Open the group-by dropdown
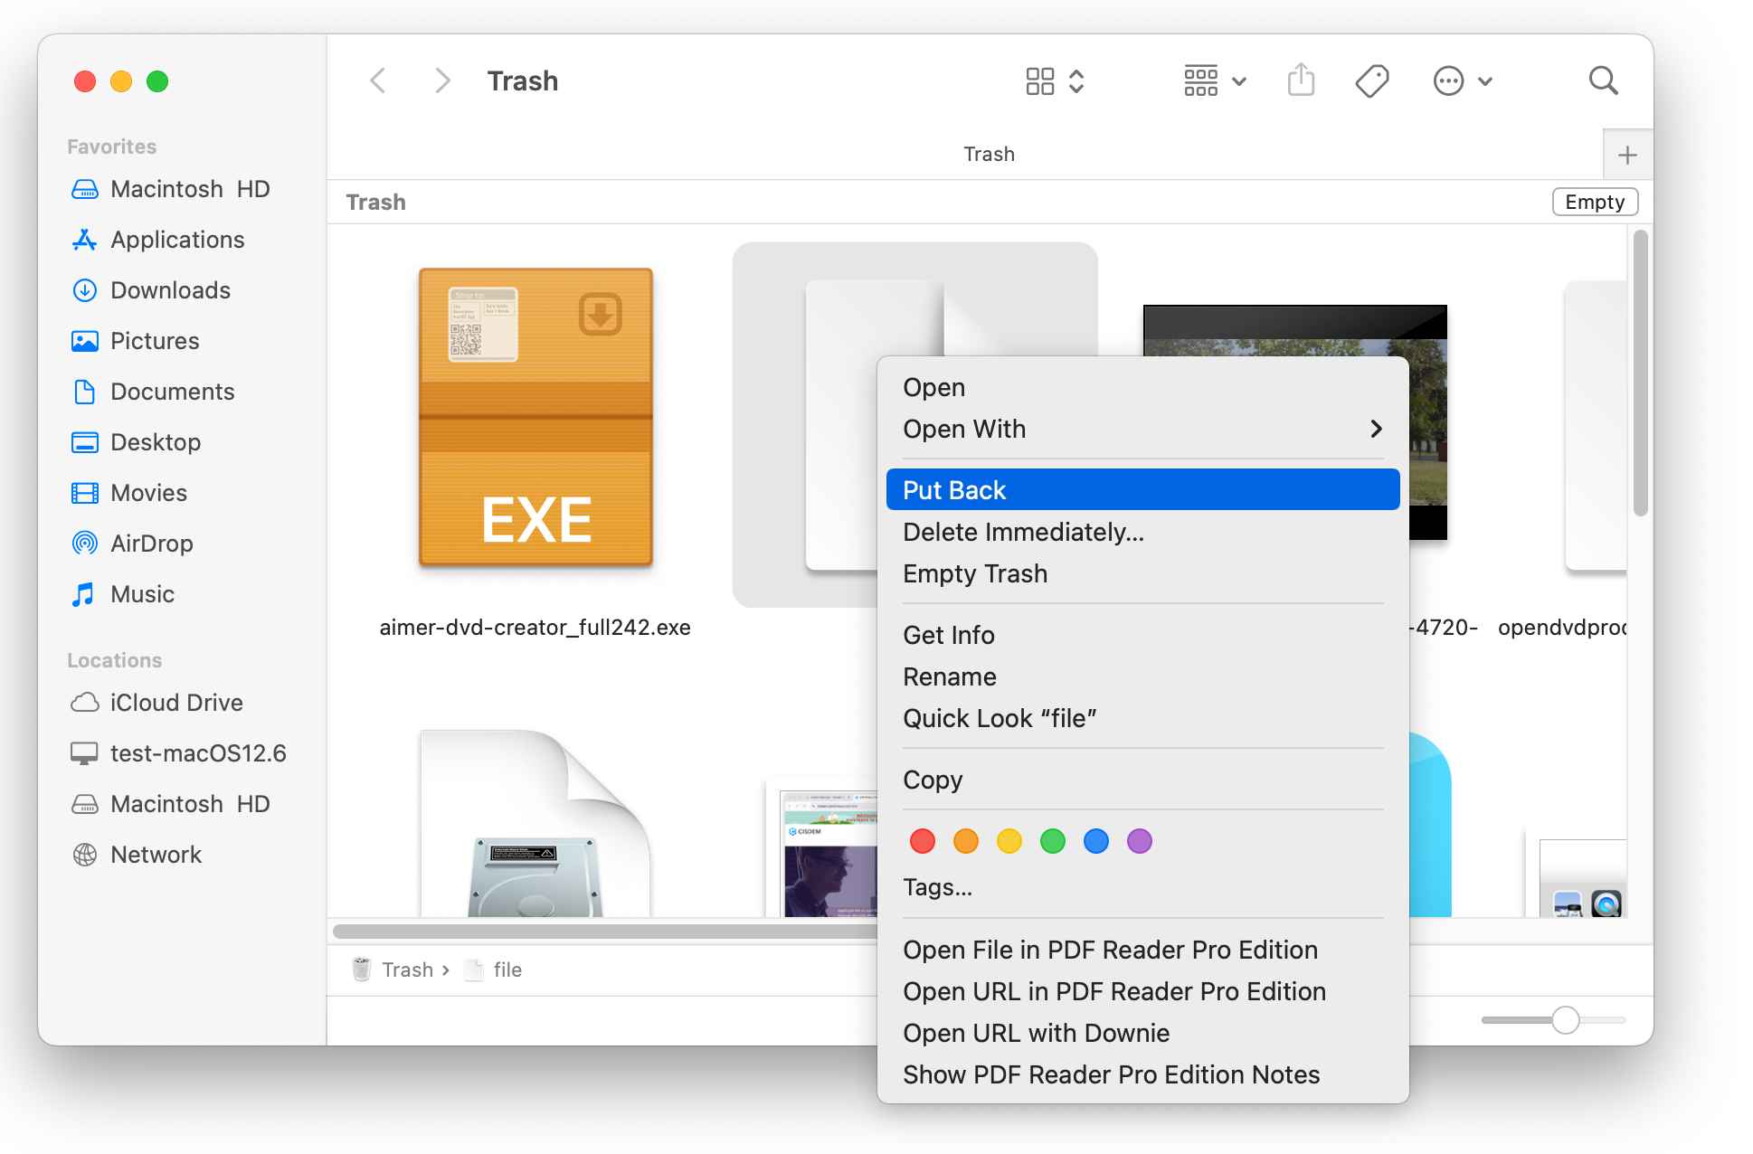The image size is (1753, 1154). click(x=1215, y=80)
